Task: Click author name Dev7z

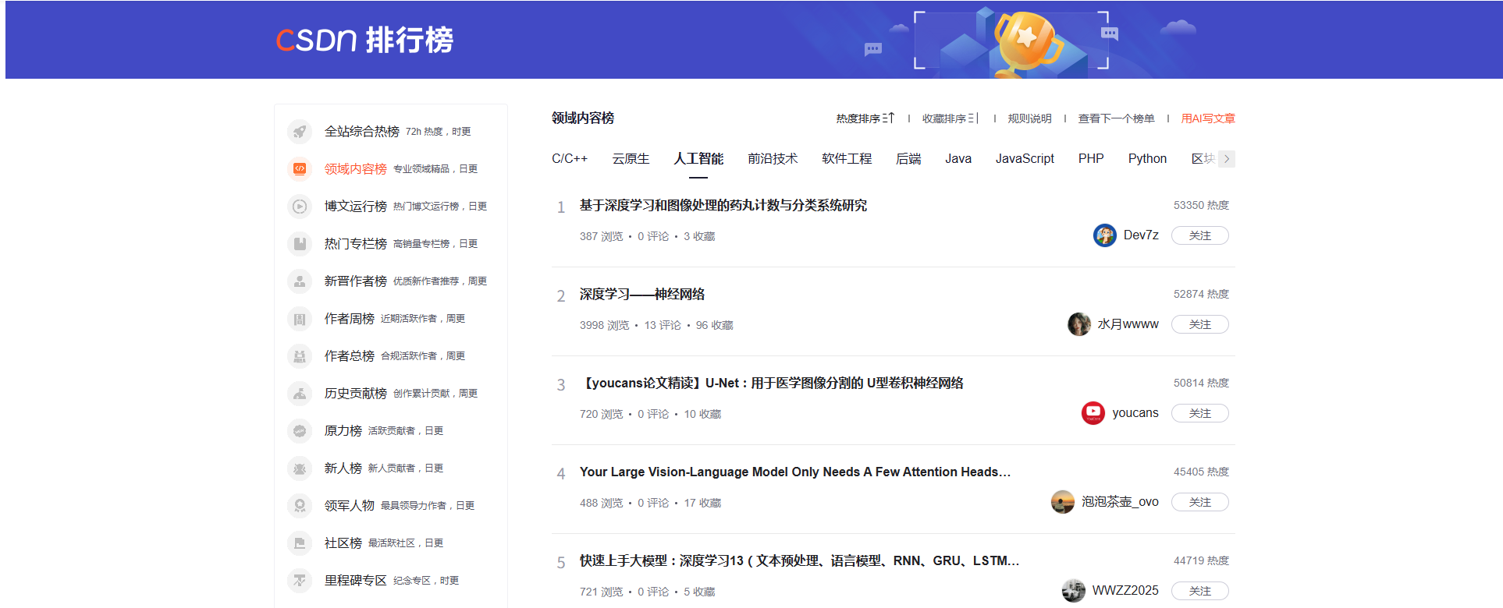Action: [x=1141, y=235]
